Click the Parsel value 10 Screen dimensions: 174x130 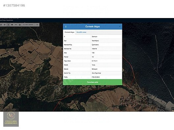[x=93, y=57]
